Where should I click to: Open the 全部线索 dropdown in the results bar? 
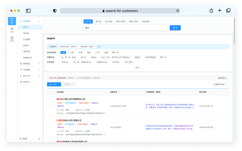(222, 78)
